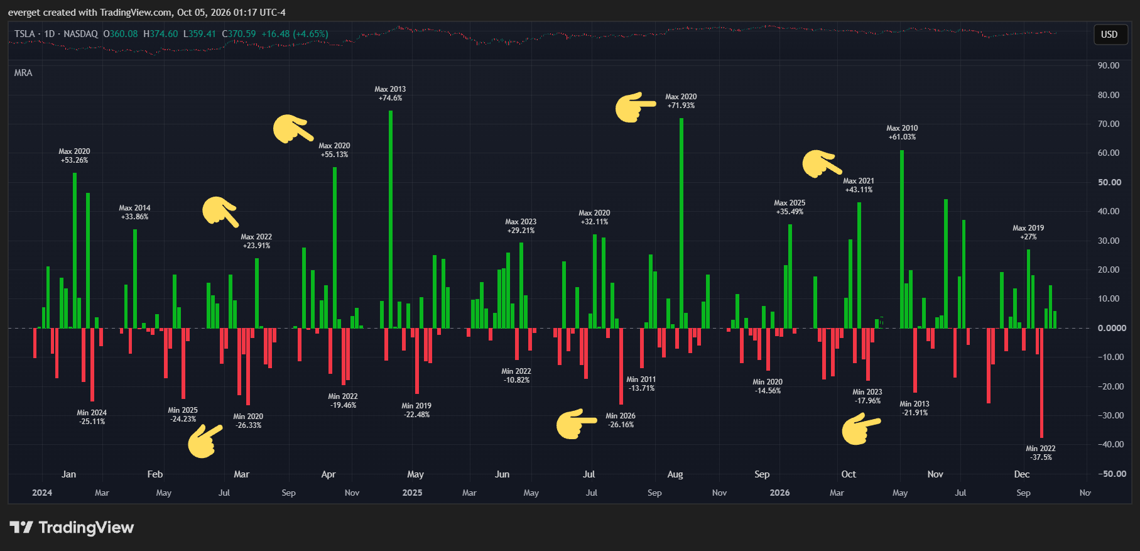The width and height of the screenshot is (1140, 551).
Task: Click the "Min 2026 -26.16%" label
Action: pyautogui.click(x=621, y=420)
